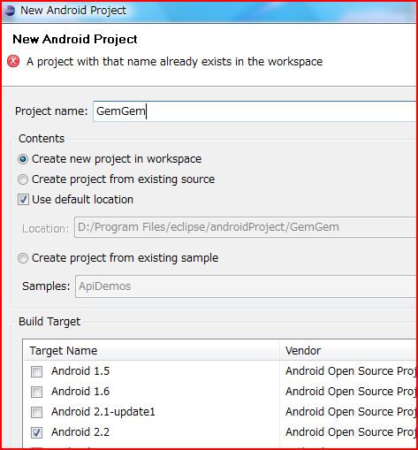
Task: Click the New Android Project window title
Action: pos(73,11)
